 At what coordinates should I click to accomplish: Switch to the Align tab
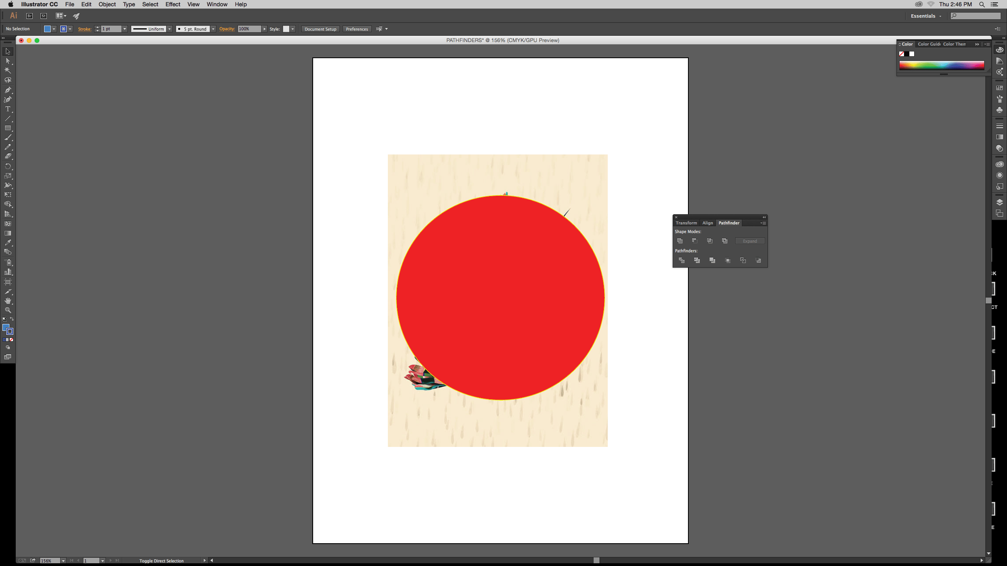pos(708,223)
